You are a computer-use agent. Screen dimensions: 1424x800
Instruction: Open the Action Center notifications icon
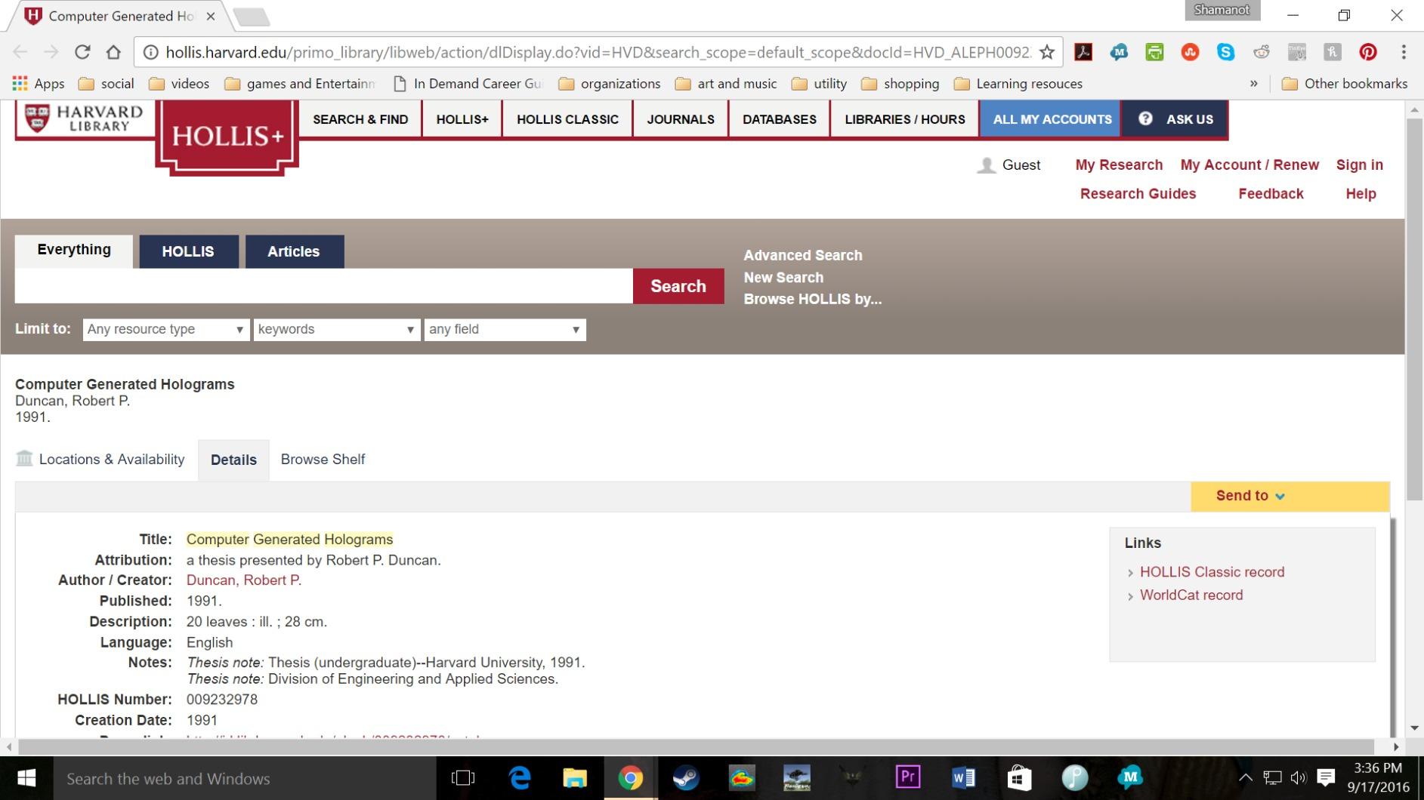1326,778
